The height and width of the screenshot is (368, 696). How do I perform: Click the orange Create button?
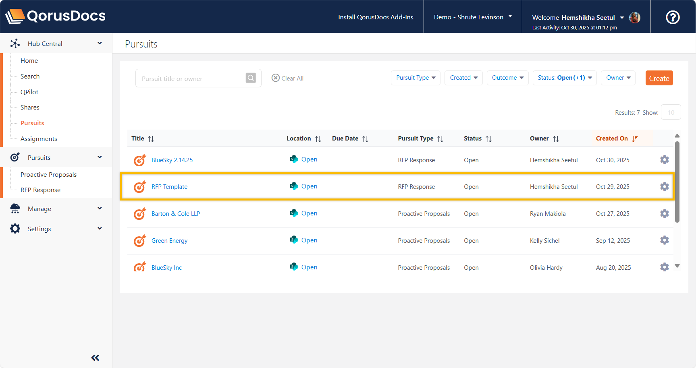click(659, 78)
